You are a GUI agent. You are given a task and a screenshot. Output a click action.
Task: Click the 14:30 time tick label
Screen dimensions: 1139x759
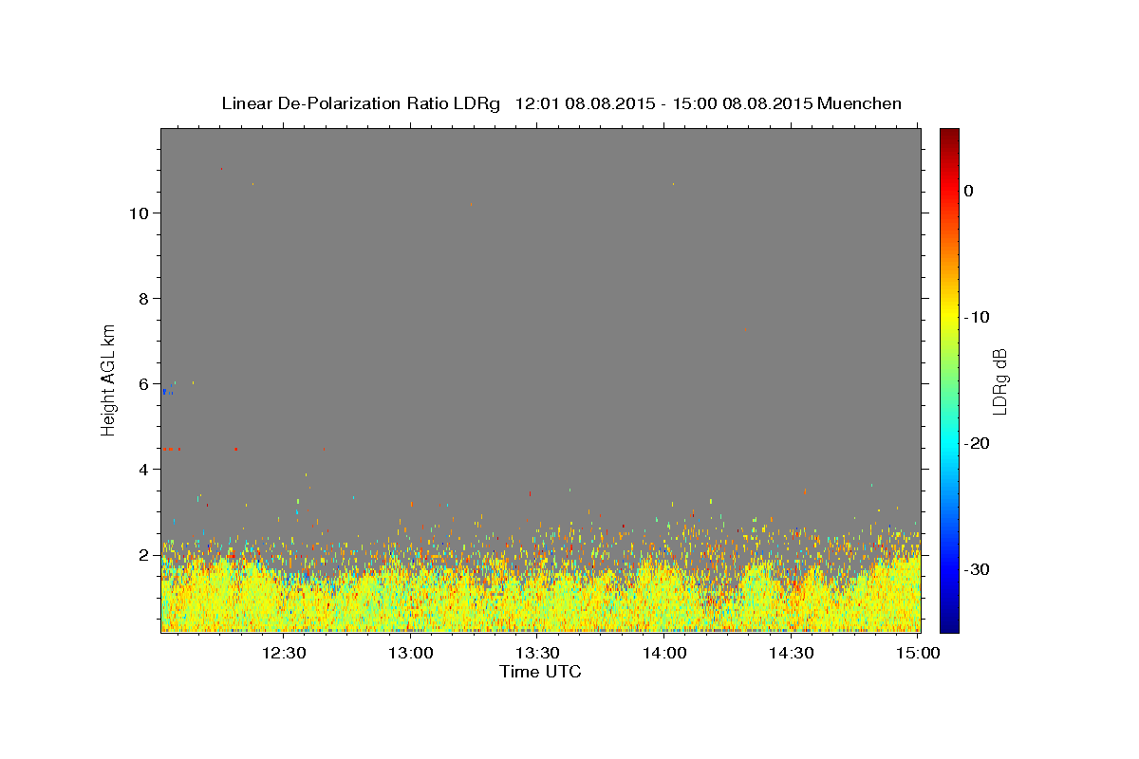point(792,653)
